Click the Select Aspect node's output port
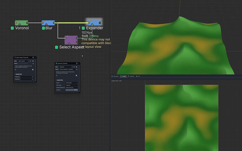 click(x=77, y=38)
